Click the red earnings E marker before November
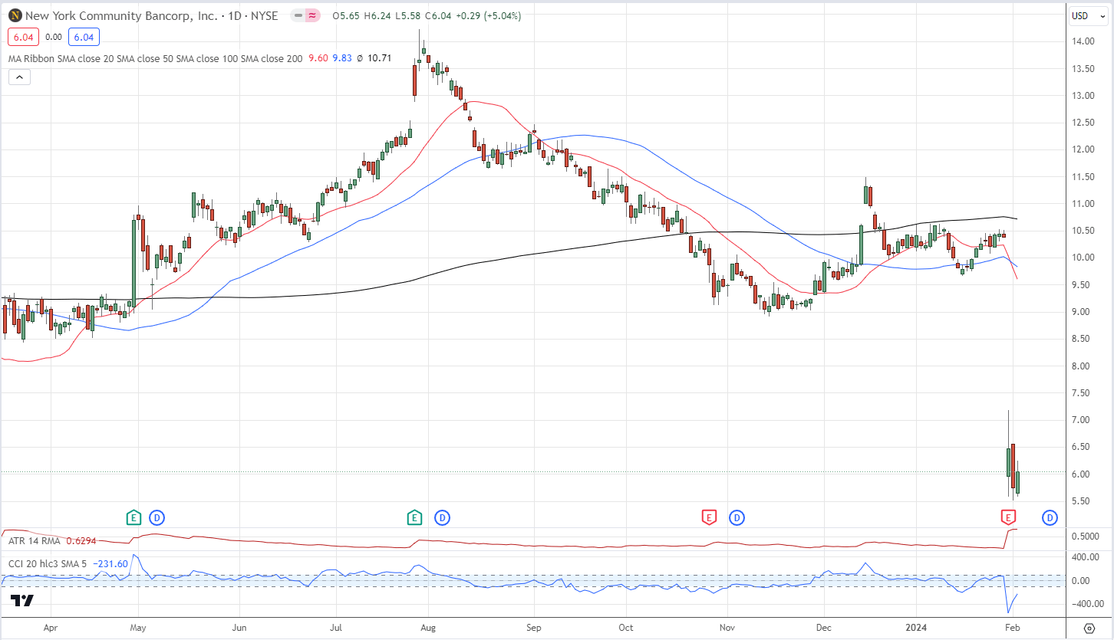Image resolution: width=1114 pixels, height=640 pixels. [x=709, y=517]
